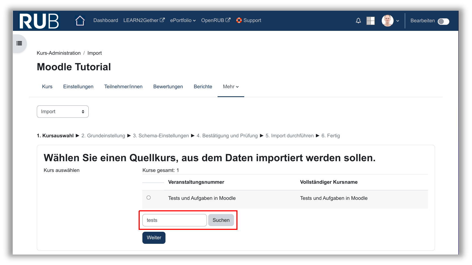Go to the home page icon
Viewport: 472px width, 265px height.
point(80,21)
